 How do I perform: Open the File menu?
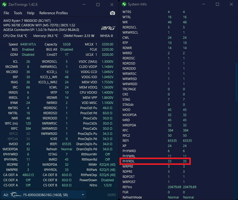click(x=6, y=13)
